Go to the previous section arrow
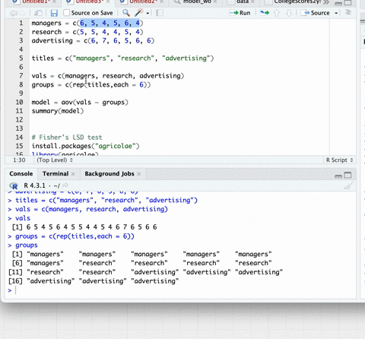 [x=277, y=13]
